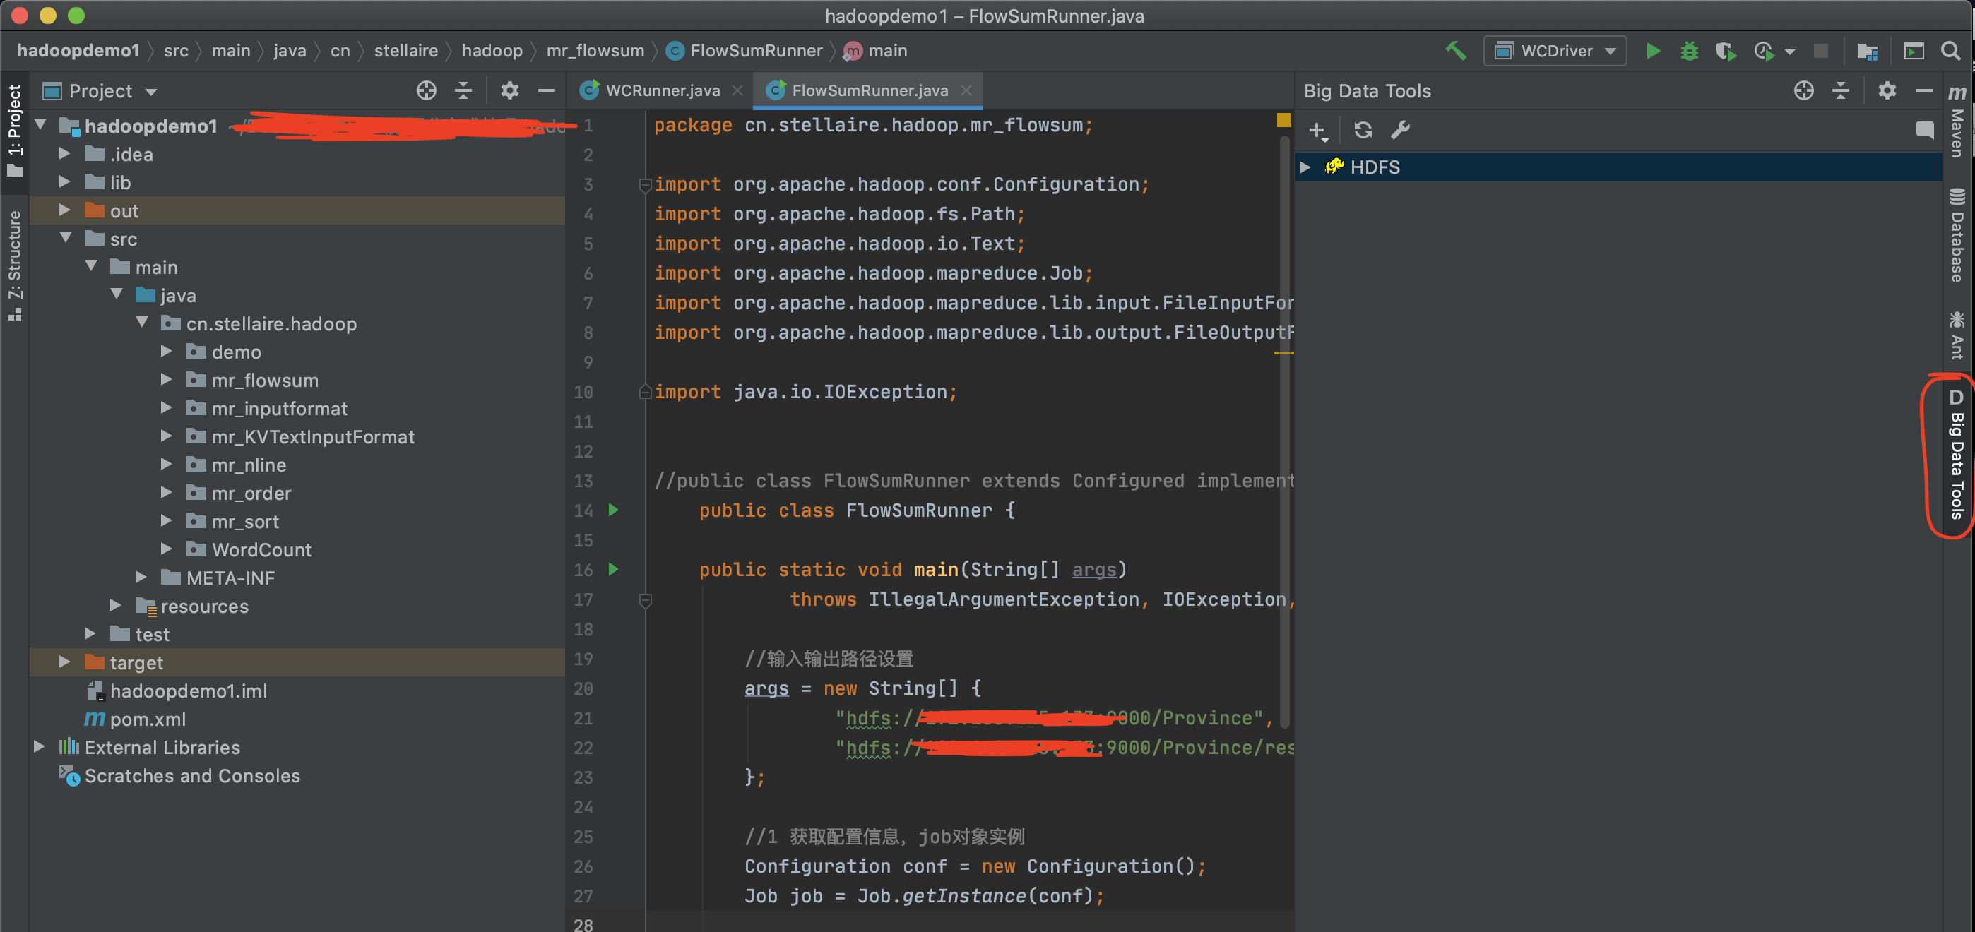The width and height of the screenshot is (1975, 932).
Task: Click the stellaire breadcrumb segment
Action: (405, 52)
